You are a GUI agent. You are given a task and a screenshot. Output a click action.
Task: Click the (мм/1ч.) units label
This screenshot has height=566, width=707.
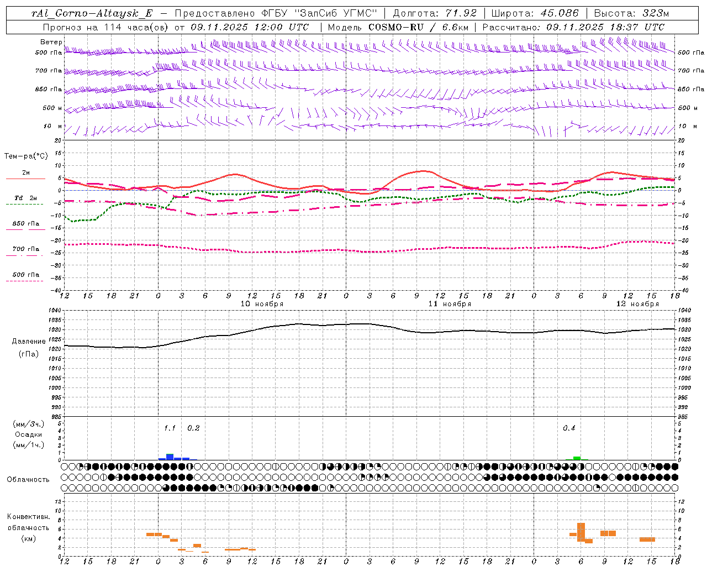point(29,445)
